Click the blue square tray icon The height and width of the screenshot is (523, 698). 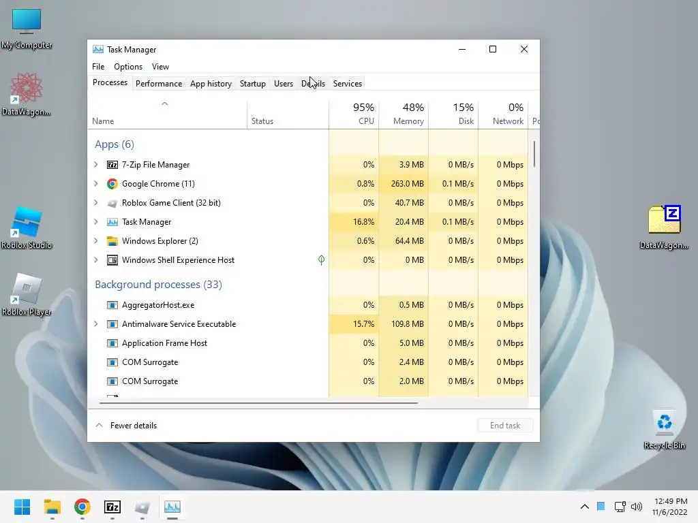click(601, 506)
